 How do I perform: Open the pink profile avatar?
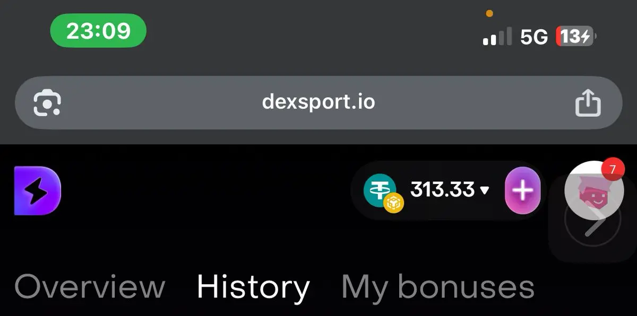click(x=593, y=190)
